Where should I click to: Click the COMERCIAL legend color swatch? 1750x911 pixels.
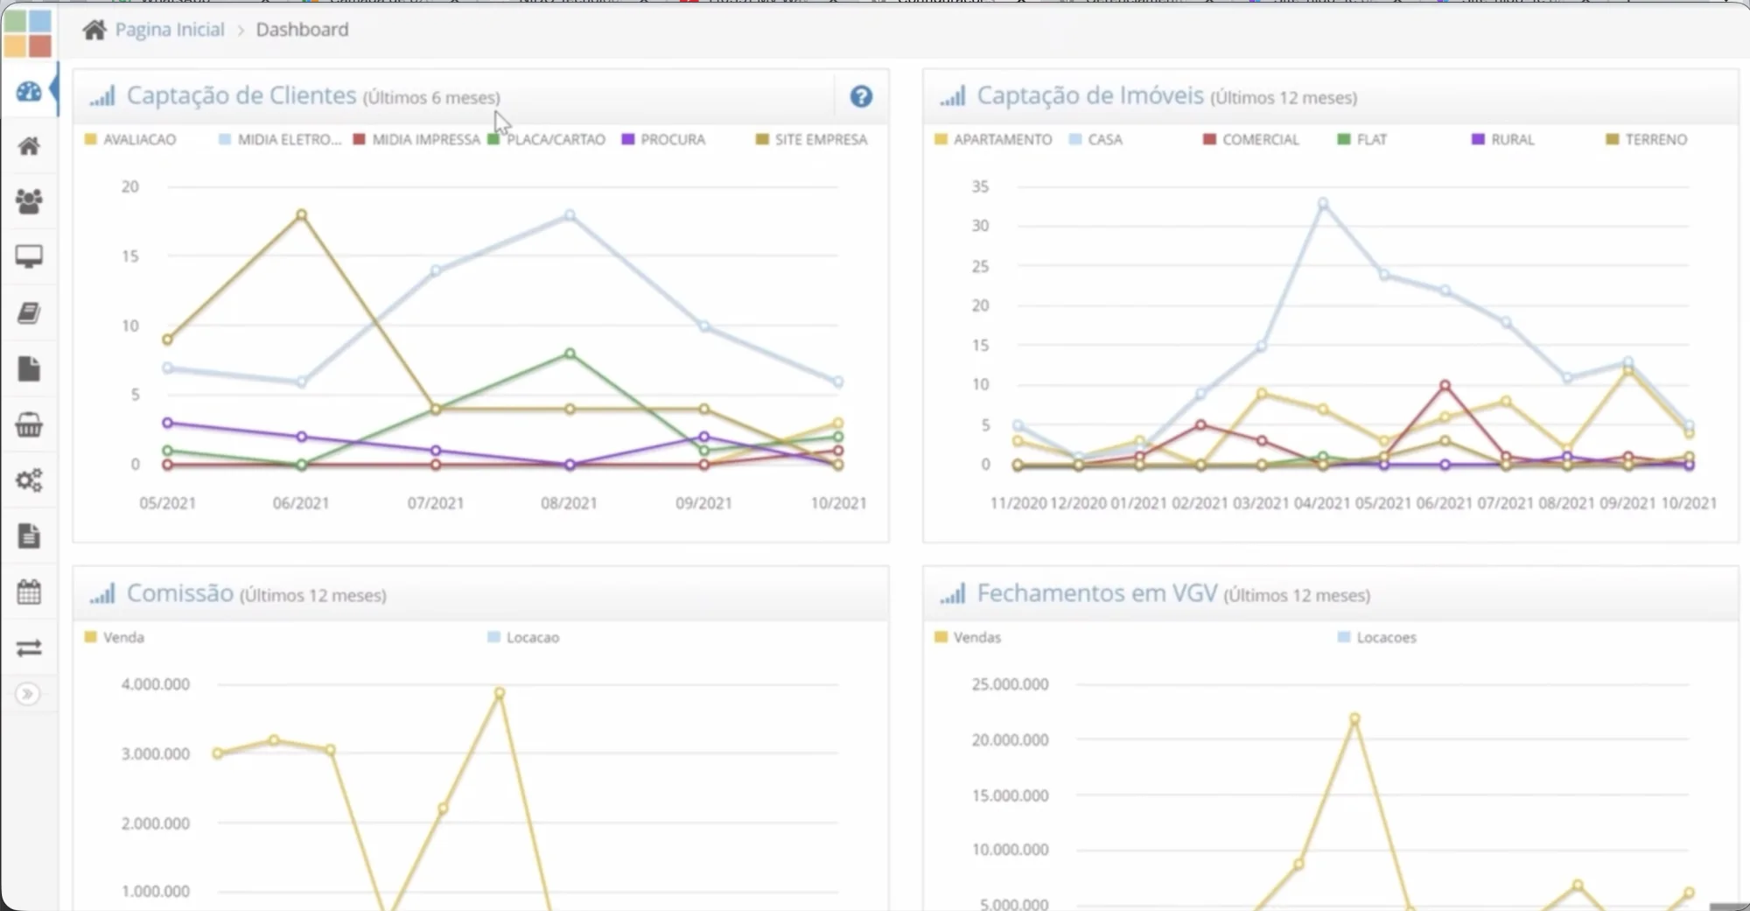[1209, 139]
